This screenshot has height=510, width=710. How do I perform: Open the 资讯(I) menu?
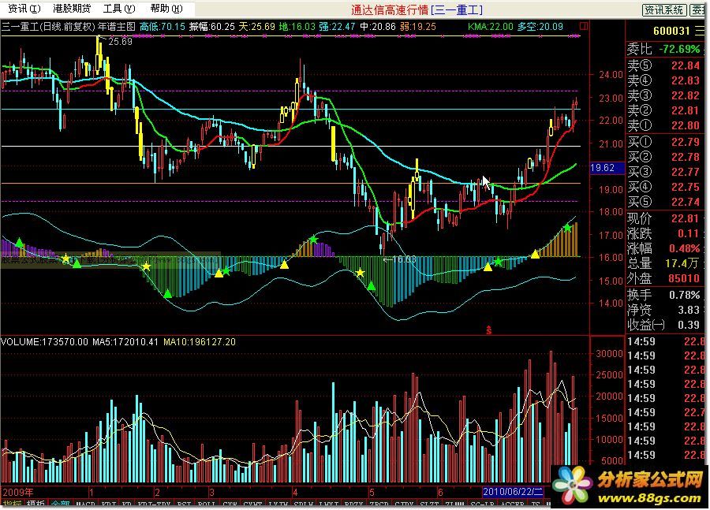(x=24, y=8)
